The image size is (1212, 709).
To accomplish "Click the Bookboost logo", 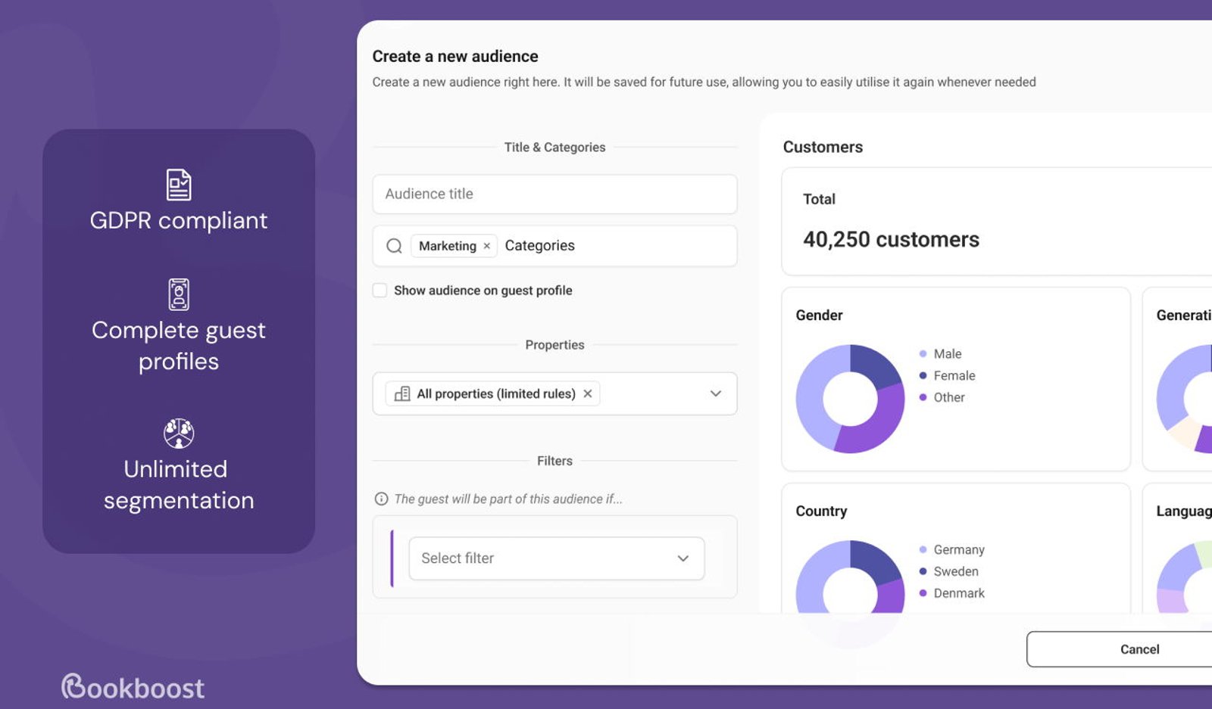I will (133, 687).
